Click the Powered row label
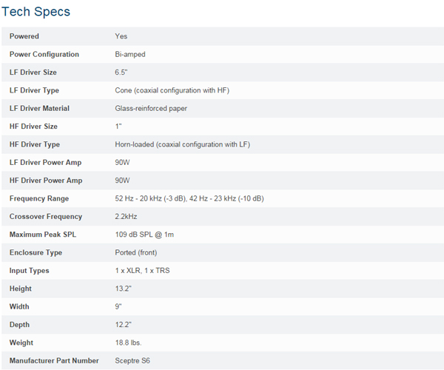This screenshot has height=370, width=444. point(24,36)
